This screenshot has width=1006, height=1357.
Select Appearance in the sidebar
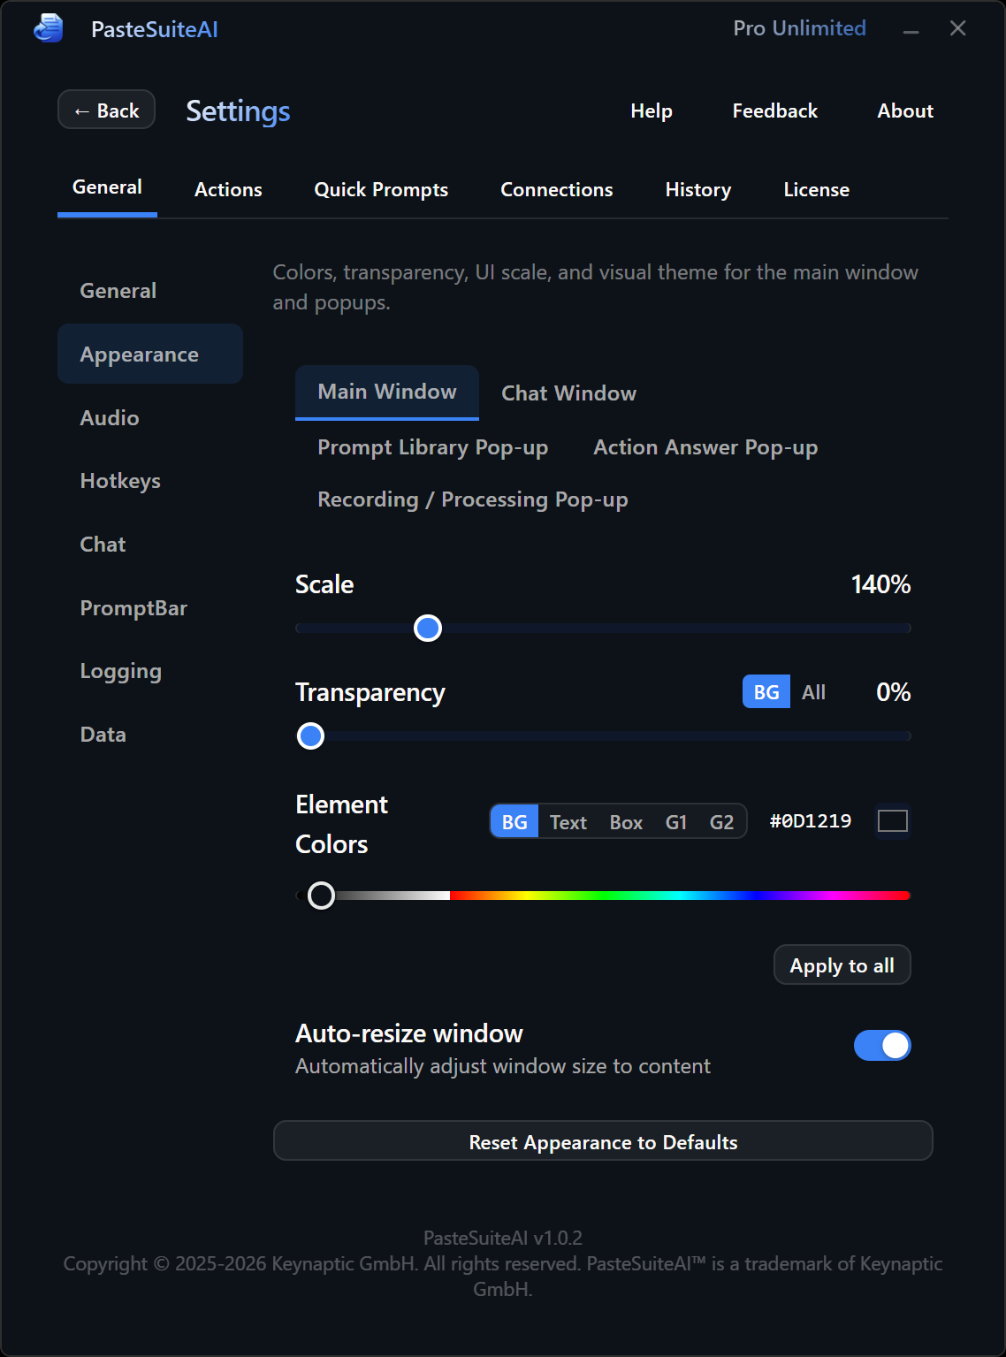(150, 354)
